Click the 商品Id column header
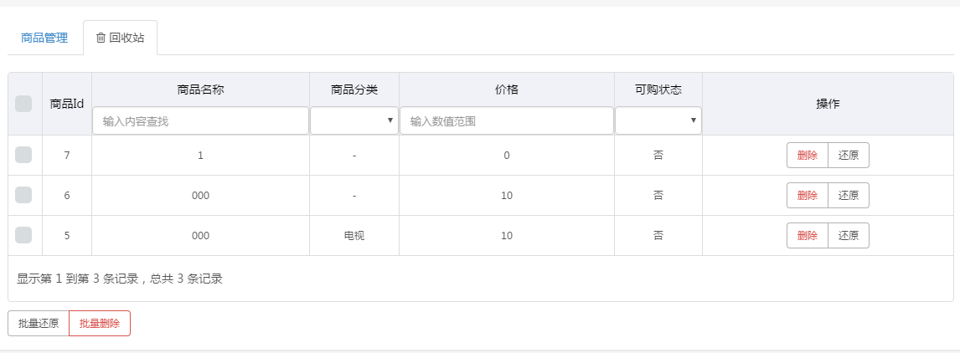The image size is (960, 353). (67, 104)
